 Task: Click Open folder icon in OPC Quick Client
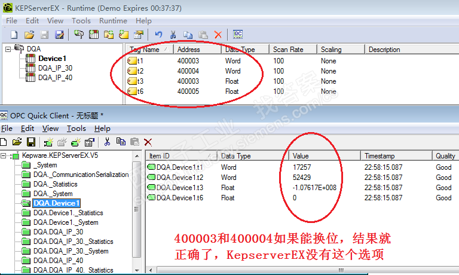(x=17, y=142)
